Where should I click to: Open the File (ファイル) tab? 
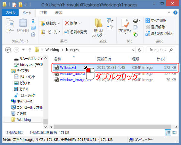click(10, 12)
